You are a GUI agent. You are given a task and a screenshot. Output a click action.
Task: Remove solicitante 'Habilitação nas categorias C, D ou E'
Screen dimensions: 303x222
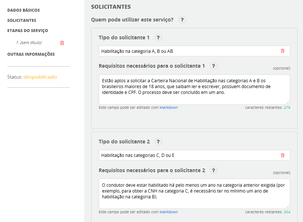click(x=283, y=155)
